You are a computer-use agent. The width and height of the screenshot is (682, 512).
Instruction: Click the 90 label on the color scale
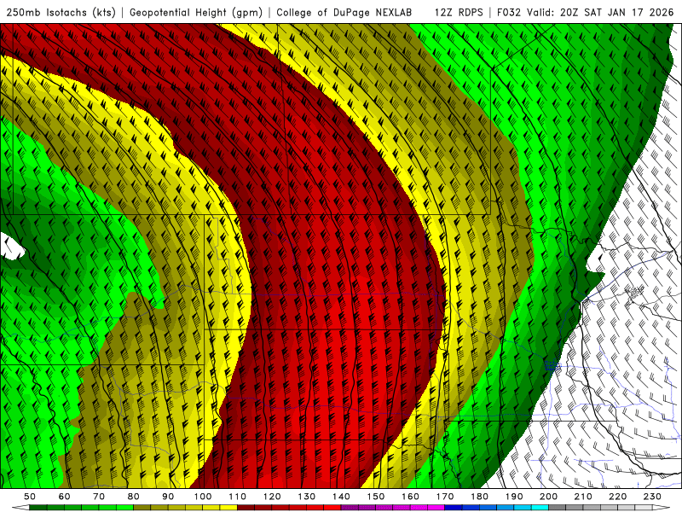[x=168, y=497]
